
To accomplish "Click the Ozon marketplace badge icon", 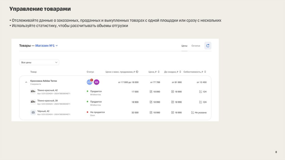I will (89, 82).
